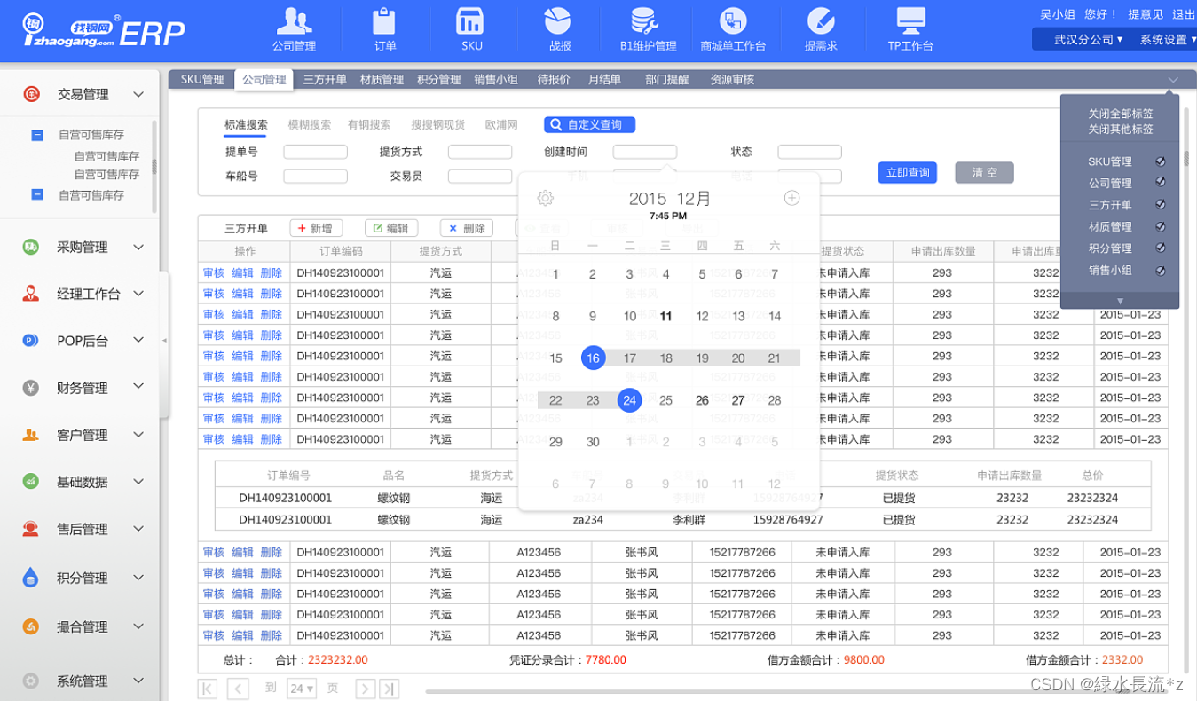Click the 提意见 link in header
This screenshot has height=701, width=1197.
[x=1146, y=14]
